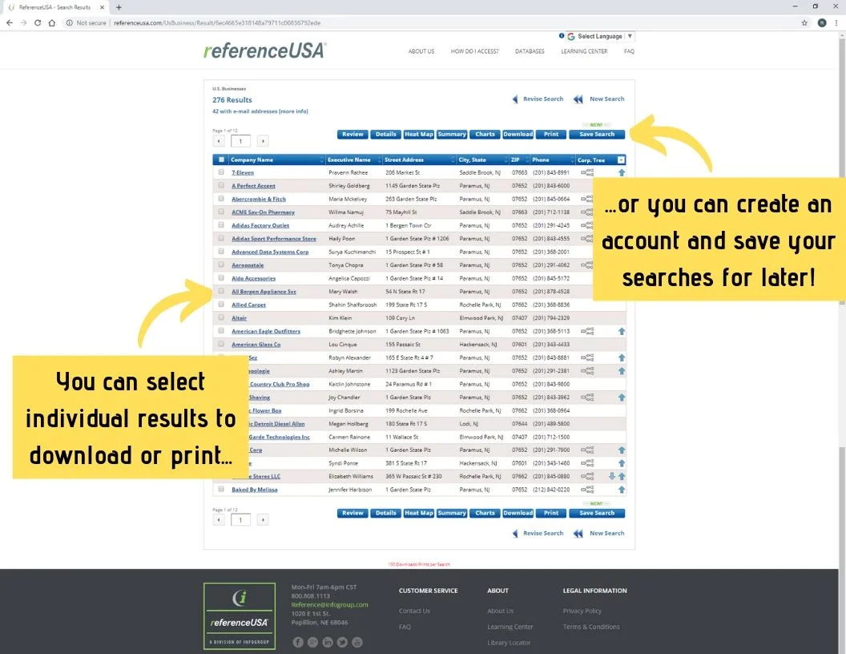Check the A Perfect Accent checkbox
Viewport: 846px width, 654px height.
coord(221,185)
